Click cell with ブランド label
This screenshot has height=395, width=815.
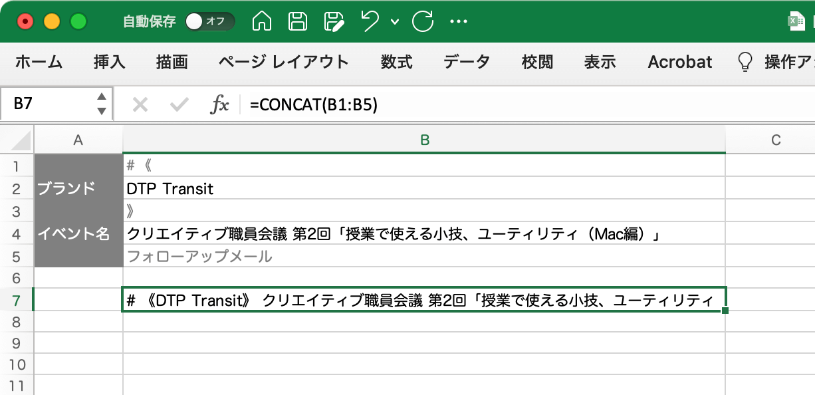(x=78, y=188)
